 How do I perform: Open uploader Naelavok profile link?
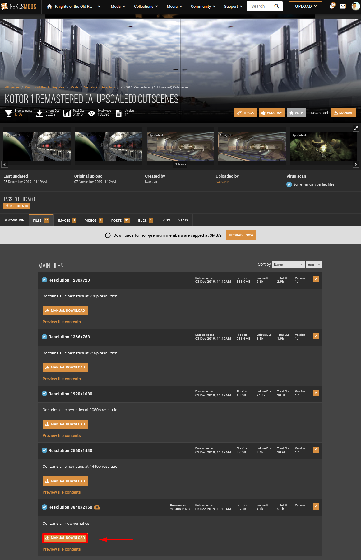[x=222, y=182]
